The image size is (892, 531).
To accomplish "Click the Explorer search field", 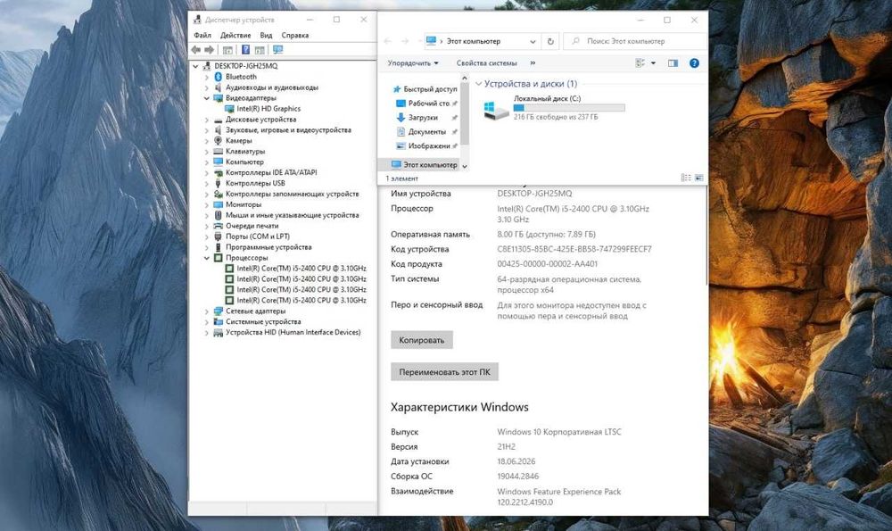I will click(635, 42).
